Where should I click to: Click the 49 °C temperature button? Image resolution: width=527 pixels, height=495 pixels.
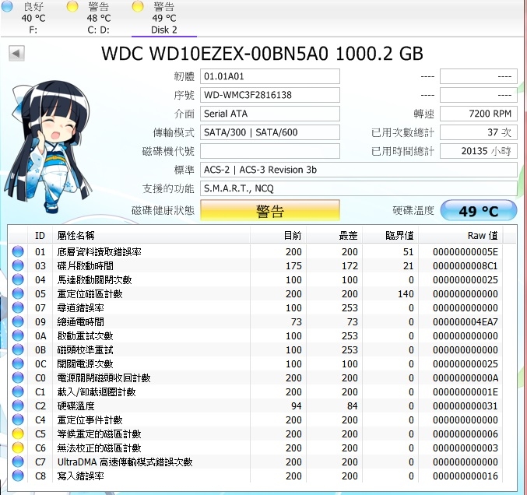click(478, 211)
